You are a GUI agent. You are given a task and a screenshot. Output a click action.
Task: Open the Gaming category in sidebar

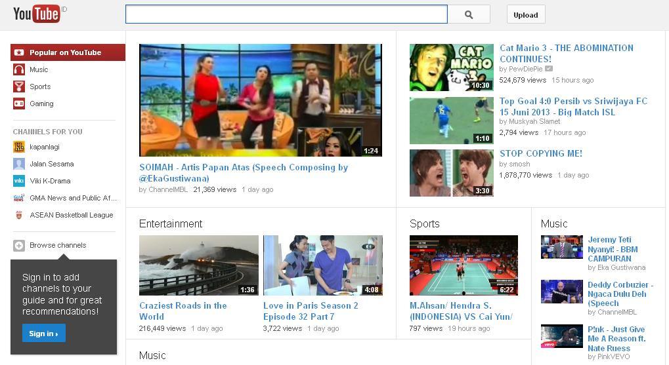coord(41,104)
